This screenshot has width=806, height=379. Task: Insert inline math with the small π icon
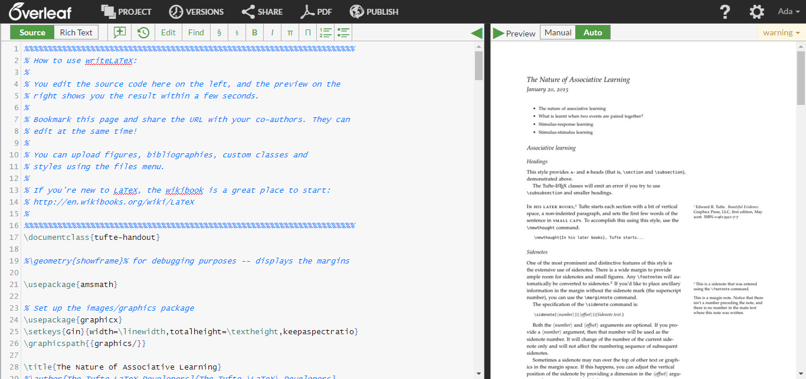point(290,32)
